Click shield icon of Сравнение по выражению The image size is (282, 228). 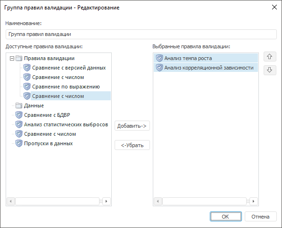pos(27,87)
